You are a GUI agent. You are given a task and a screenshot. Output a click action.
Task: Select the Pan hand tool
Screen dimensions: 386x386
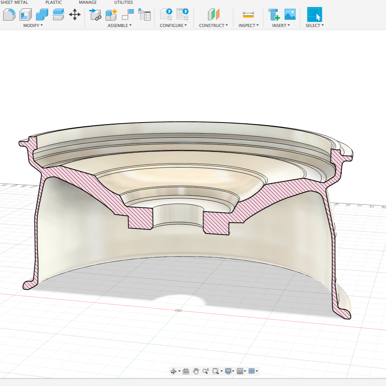tap(196, 371)
